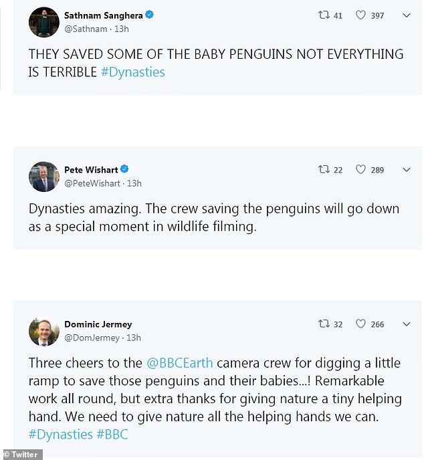The height and width of the screenshot is (460, 424).
Task: Click the Dominic Jermey display name
Action: tap(98, 324)
